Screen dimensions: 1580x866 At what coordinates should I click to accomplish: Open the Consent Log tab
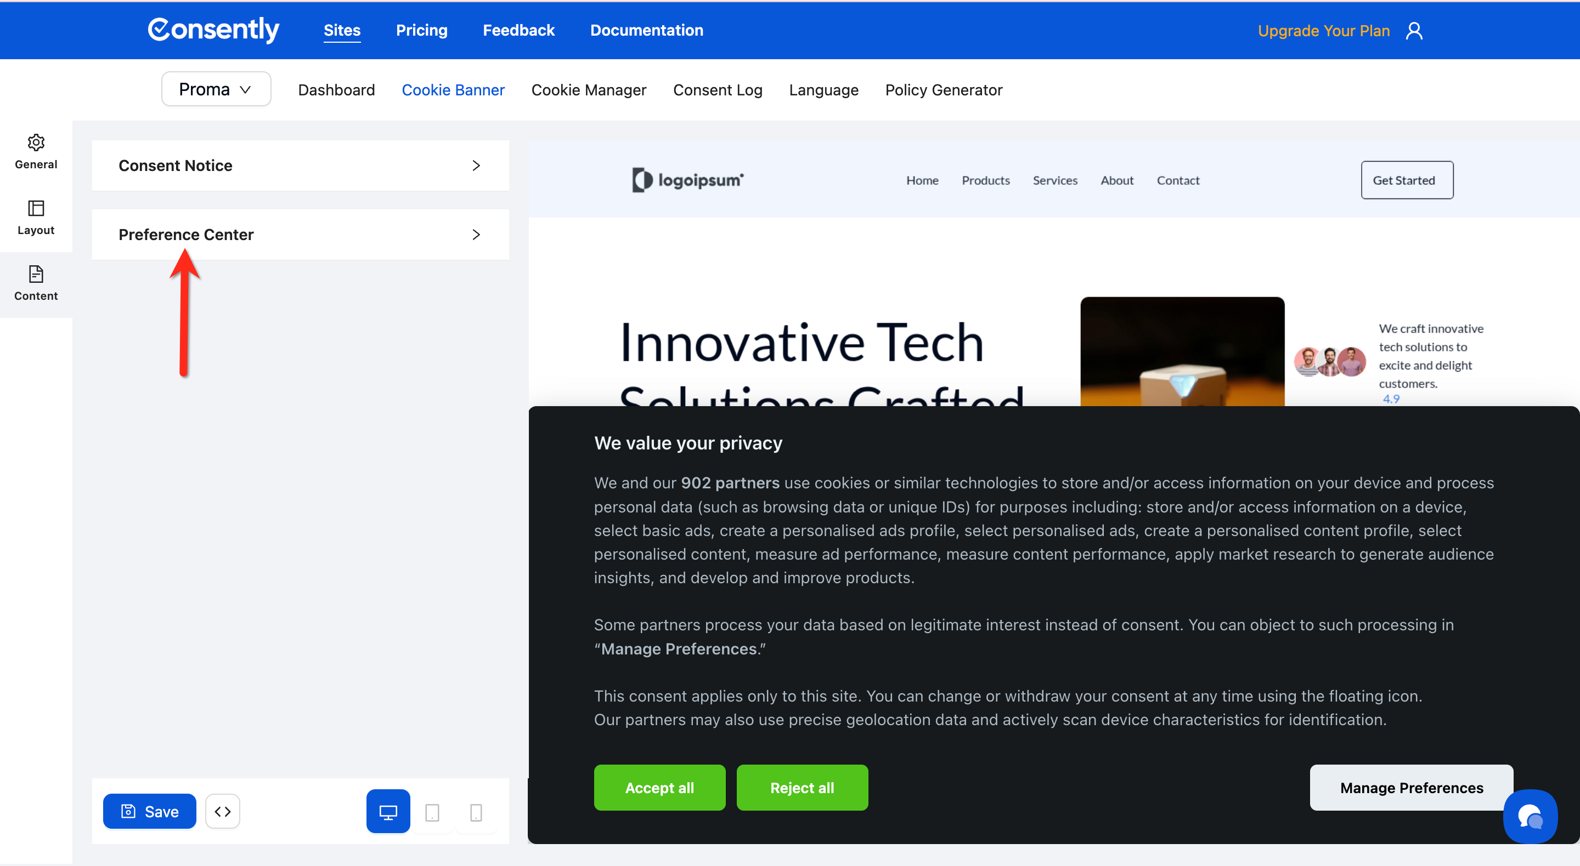coord(717,90)
